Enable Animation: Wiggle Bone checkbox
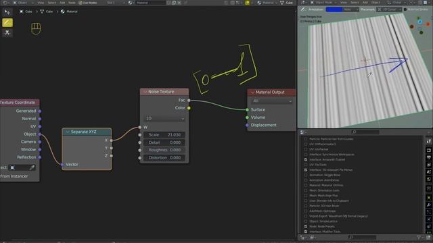433x243 pixels. (305, 175)
